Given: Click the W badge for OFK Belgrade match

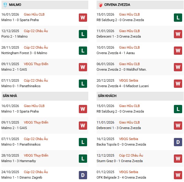Looking at the screenshot, I should click(178, 175).
